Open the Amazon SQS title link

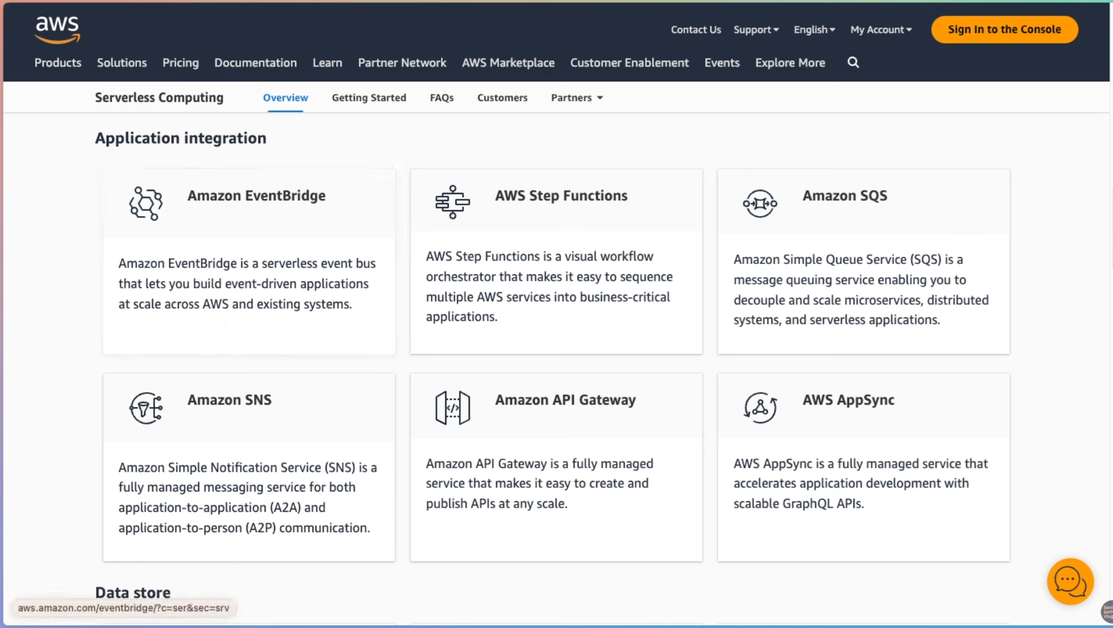click(844, 196)
